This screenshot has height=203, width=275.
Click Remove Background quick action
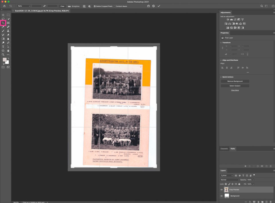(x=235, y=81)
